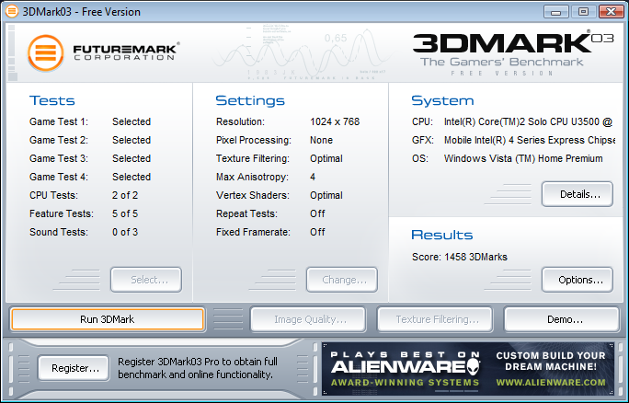Open system Details
This screenshot has height=403, width=629.
pyautogui.click(x=578, y=194)
